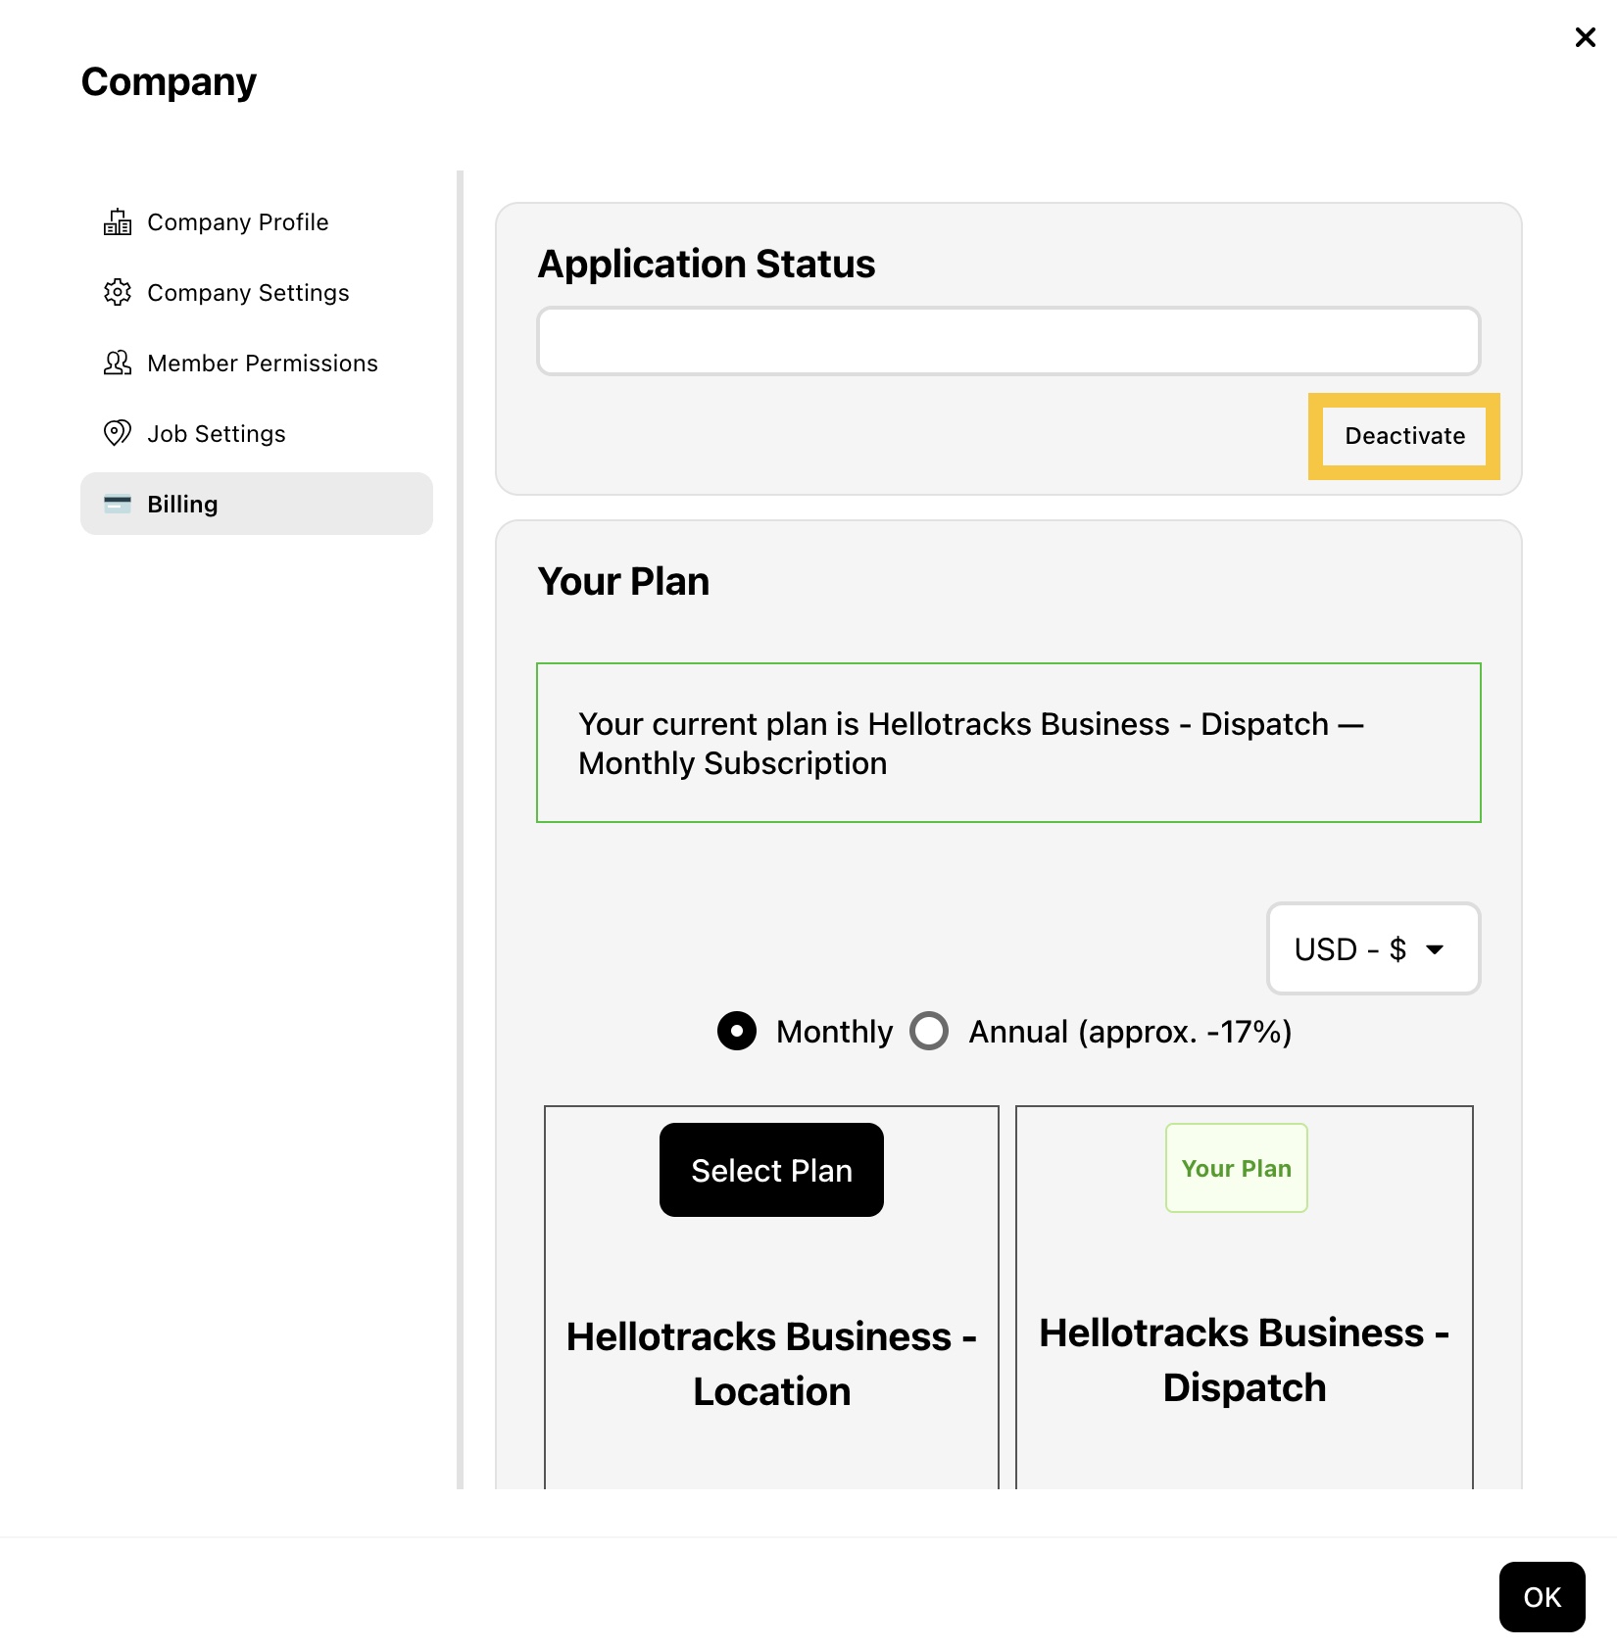Click the Company dialog title
1617x1648 pixels.
(x=169, y=83)
